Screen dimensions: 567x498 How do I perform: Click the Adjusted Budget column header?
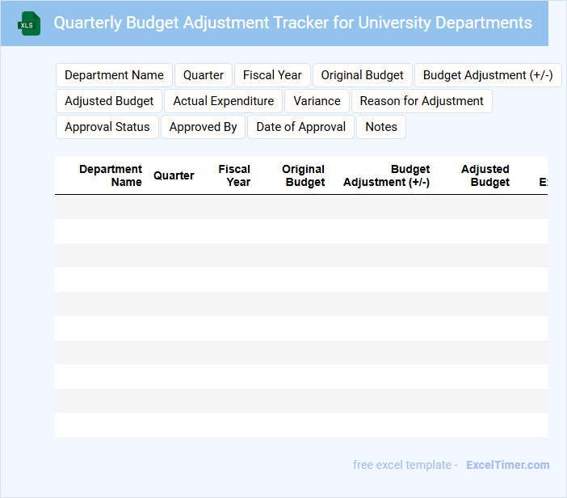pos(485,175)
